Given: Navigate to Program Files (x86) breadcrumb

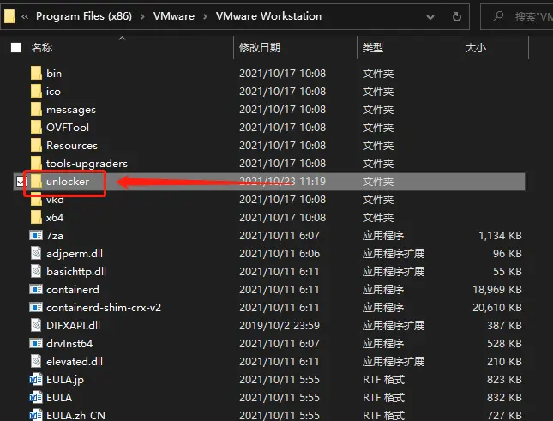Looking at the screenshot, I should click(84, 16).
